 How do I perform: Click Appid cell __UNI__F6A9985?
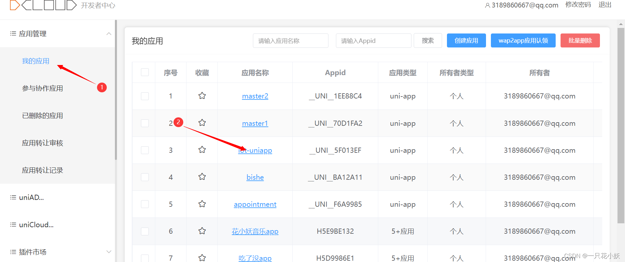335,204
